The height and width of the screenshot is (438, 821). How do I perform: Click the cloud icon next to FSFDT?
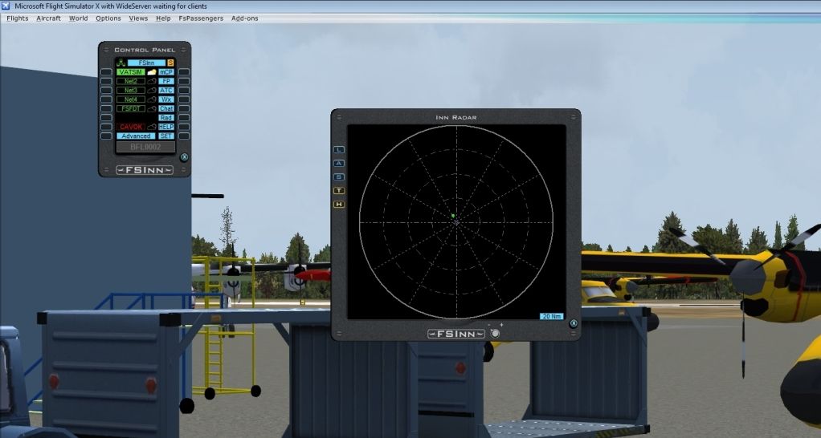(152, 109)
